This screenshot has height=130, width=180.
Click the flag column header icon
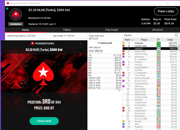pos(159,40)
